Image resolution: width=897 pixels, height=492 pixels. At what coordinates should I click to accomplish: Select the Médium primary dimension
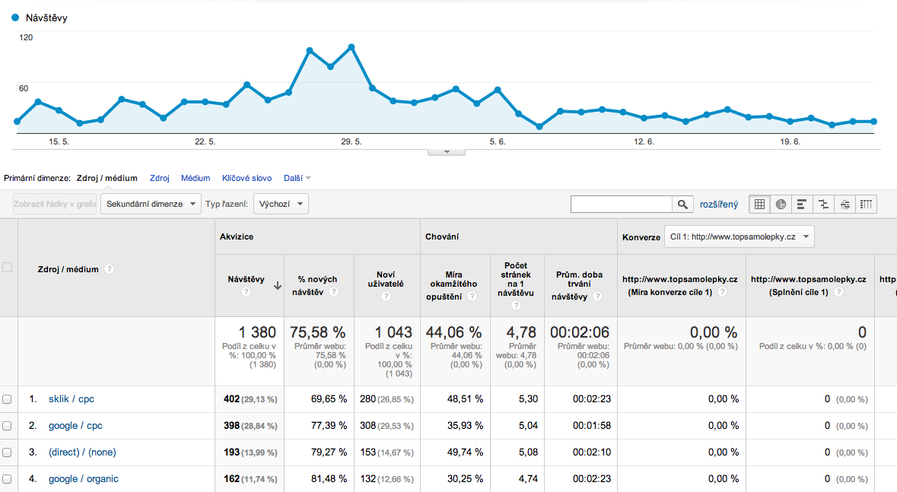tap(196, 178)
